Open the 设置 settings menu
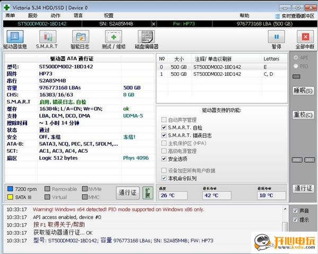Screen dimensions: 318x254 [x=109, y=15]
